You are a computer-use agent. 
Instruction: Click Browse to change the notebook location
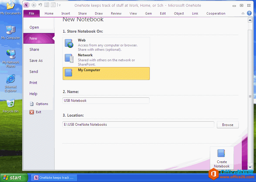pos(227,125)
